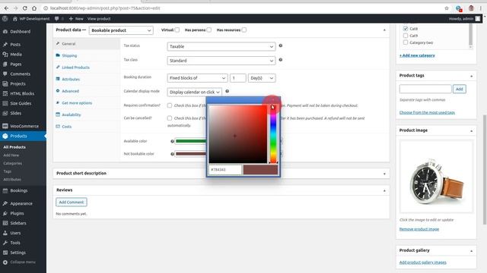487x273 pixels.
Task: Click the Pages sidebar icon
Action: 5,64
